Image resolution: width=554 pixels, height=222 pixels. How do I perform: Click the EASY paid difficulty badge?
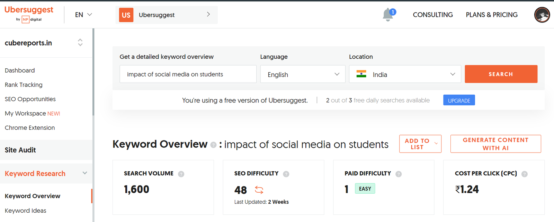365,189
